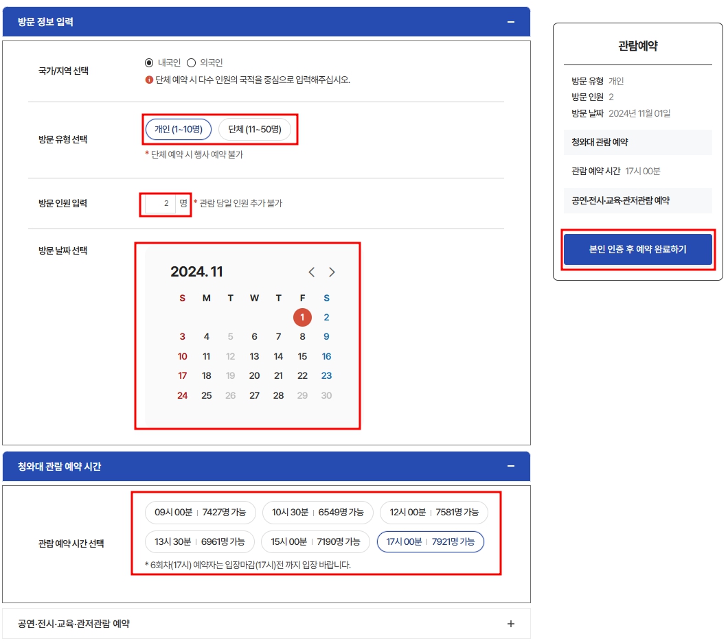Image resolution: width=728 pixels, height=643 pixels.
Task: Select November 24 on the calendar
Action: pyautogui.click(x=183, y=396)
